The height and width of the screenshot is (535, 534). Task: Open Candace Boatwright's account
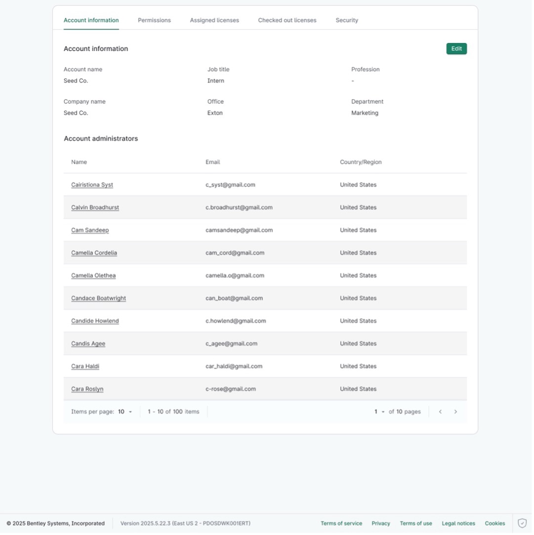click(x=98, y=298)
